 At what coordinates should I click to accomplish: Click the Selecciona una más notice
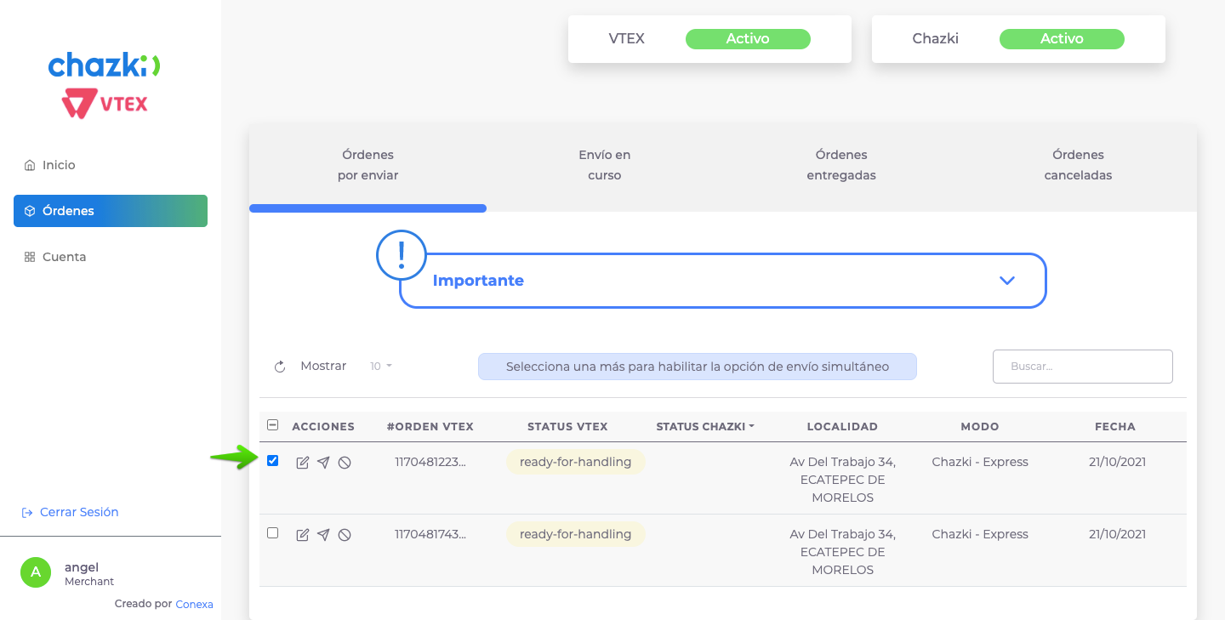tap(698, 367)
